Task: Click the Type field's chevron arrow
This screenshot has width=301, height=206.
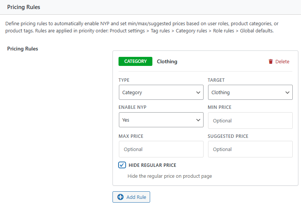Action: [198, 92]
